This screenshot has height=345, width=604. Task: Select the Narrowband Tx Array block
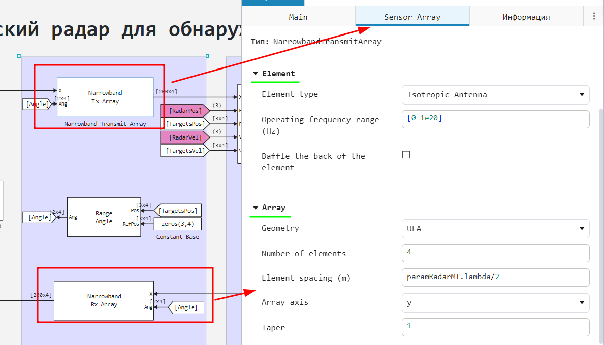pyautogui.click(x=105, y=97)
